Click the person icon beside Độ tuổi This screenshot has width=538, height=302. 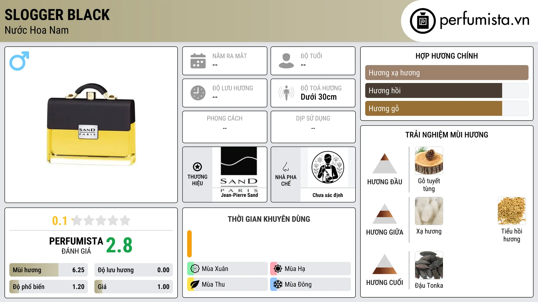pyautogui.click(x=286, y=61)
